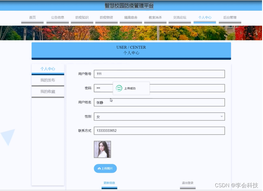263x191 pixels.
Task: Click the 联系方式 label
Action: pos(85,131)
